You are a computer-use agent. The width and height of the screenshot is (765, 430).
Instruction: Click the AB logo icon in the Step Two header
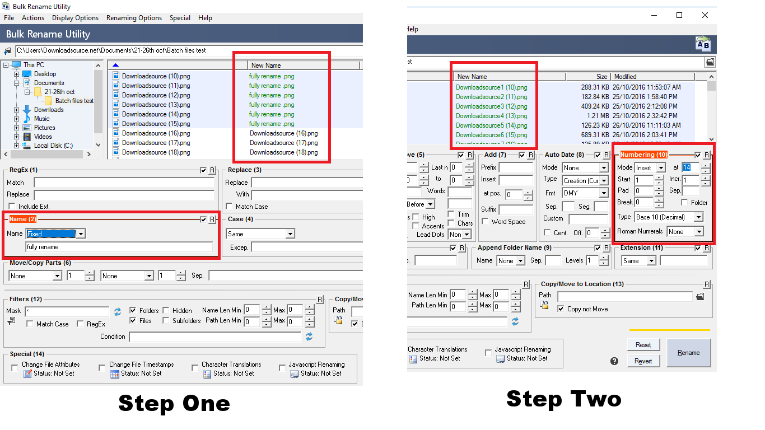pyautogui.click(x=703, y=44)
